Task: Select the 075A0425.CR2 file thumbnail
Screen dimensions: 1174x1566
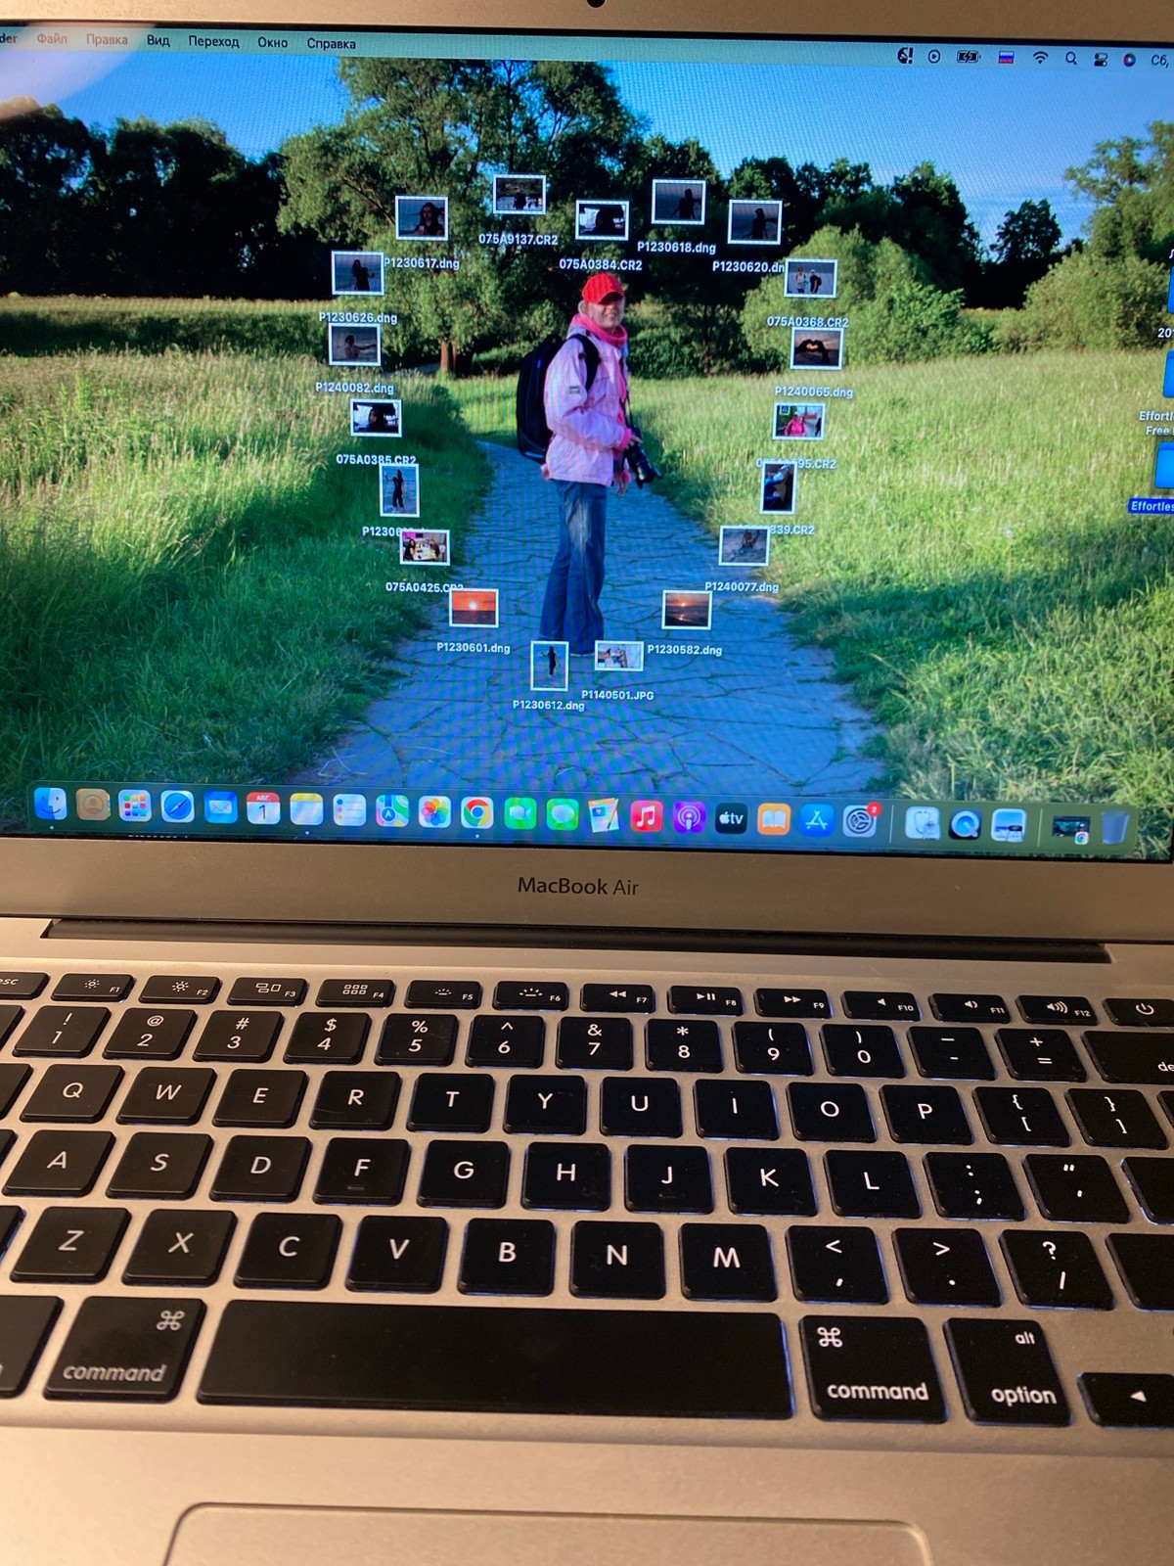Action: click(425, 547)
